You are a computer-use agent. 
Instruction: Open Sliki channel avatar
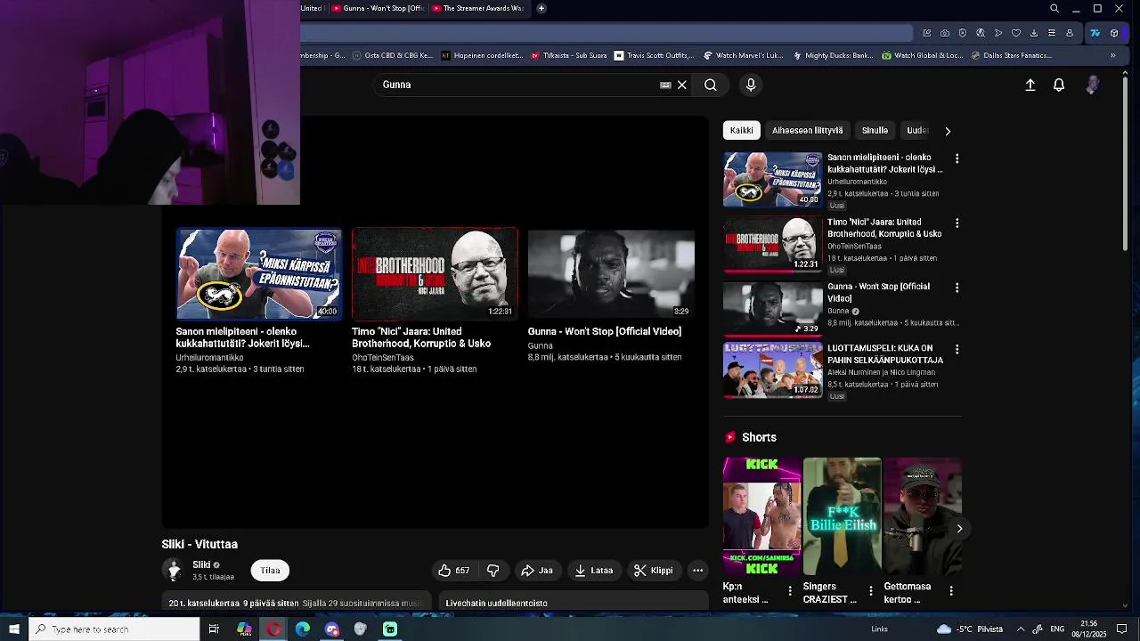tap(174, 570)
